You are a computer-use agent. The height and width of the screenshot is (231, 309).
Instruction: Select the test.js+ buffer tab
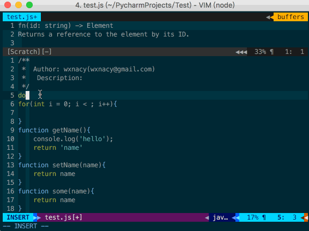click(x=22, y=17)
